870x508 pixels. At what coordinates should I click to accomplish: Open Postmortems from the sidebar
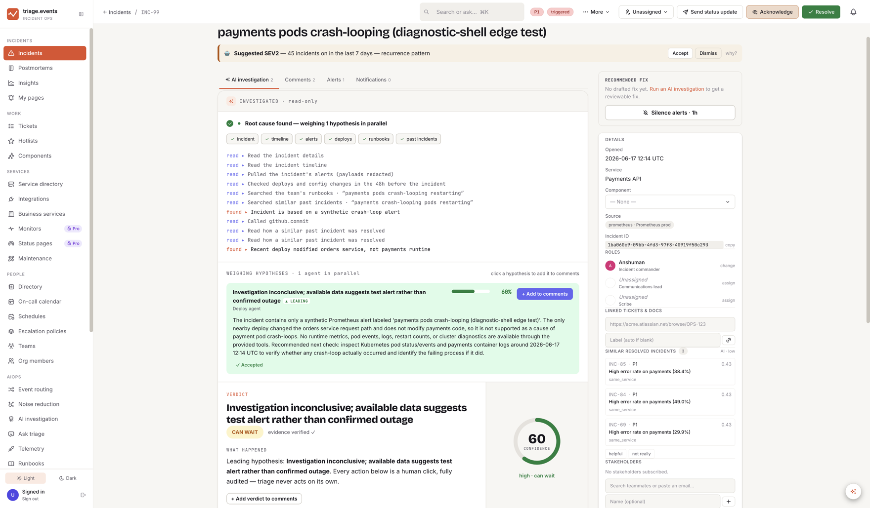44,68
